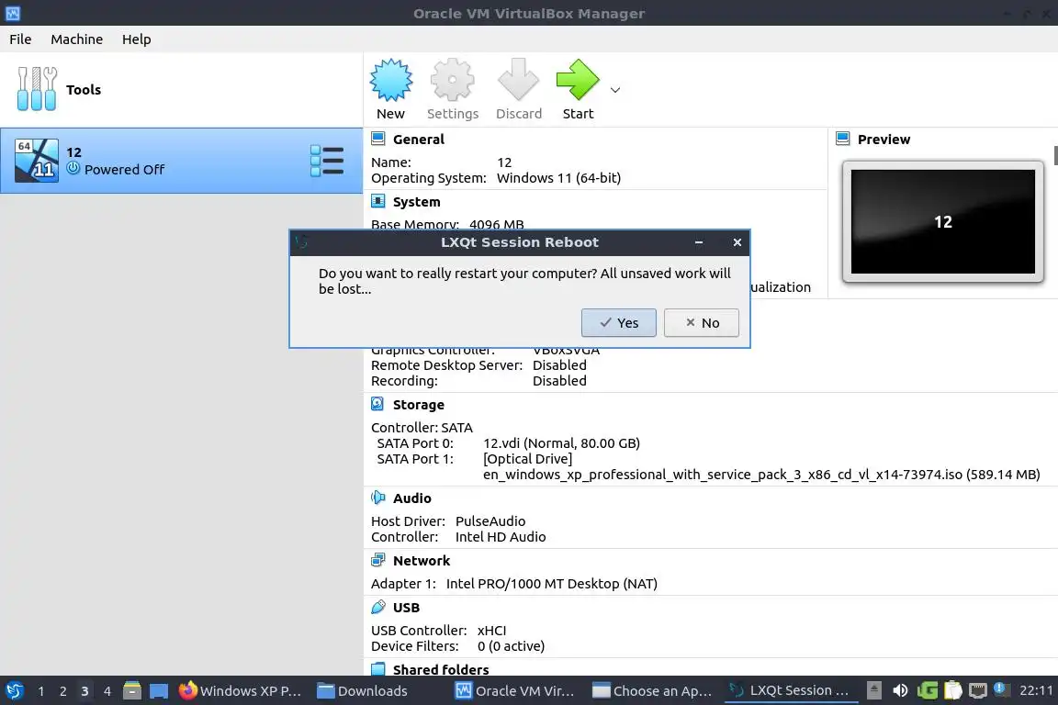The image size is (1058, 705).
Task: Switch to virtual desktop 2
Action: click(x=62, y=691)
